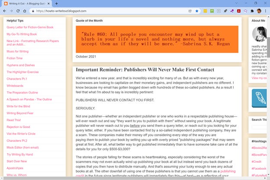
Task: Open the #Facebook hashtag link
Action: coord(259,168)
